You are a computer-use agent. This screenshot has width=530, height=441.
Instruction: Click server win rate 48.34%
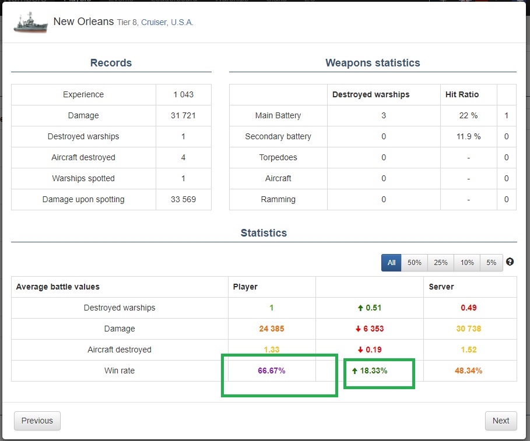pyautogui.click(x=468, y=371)
